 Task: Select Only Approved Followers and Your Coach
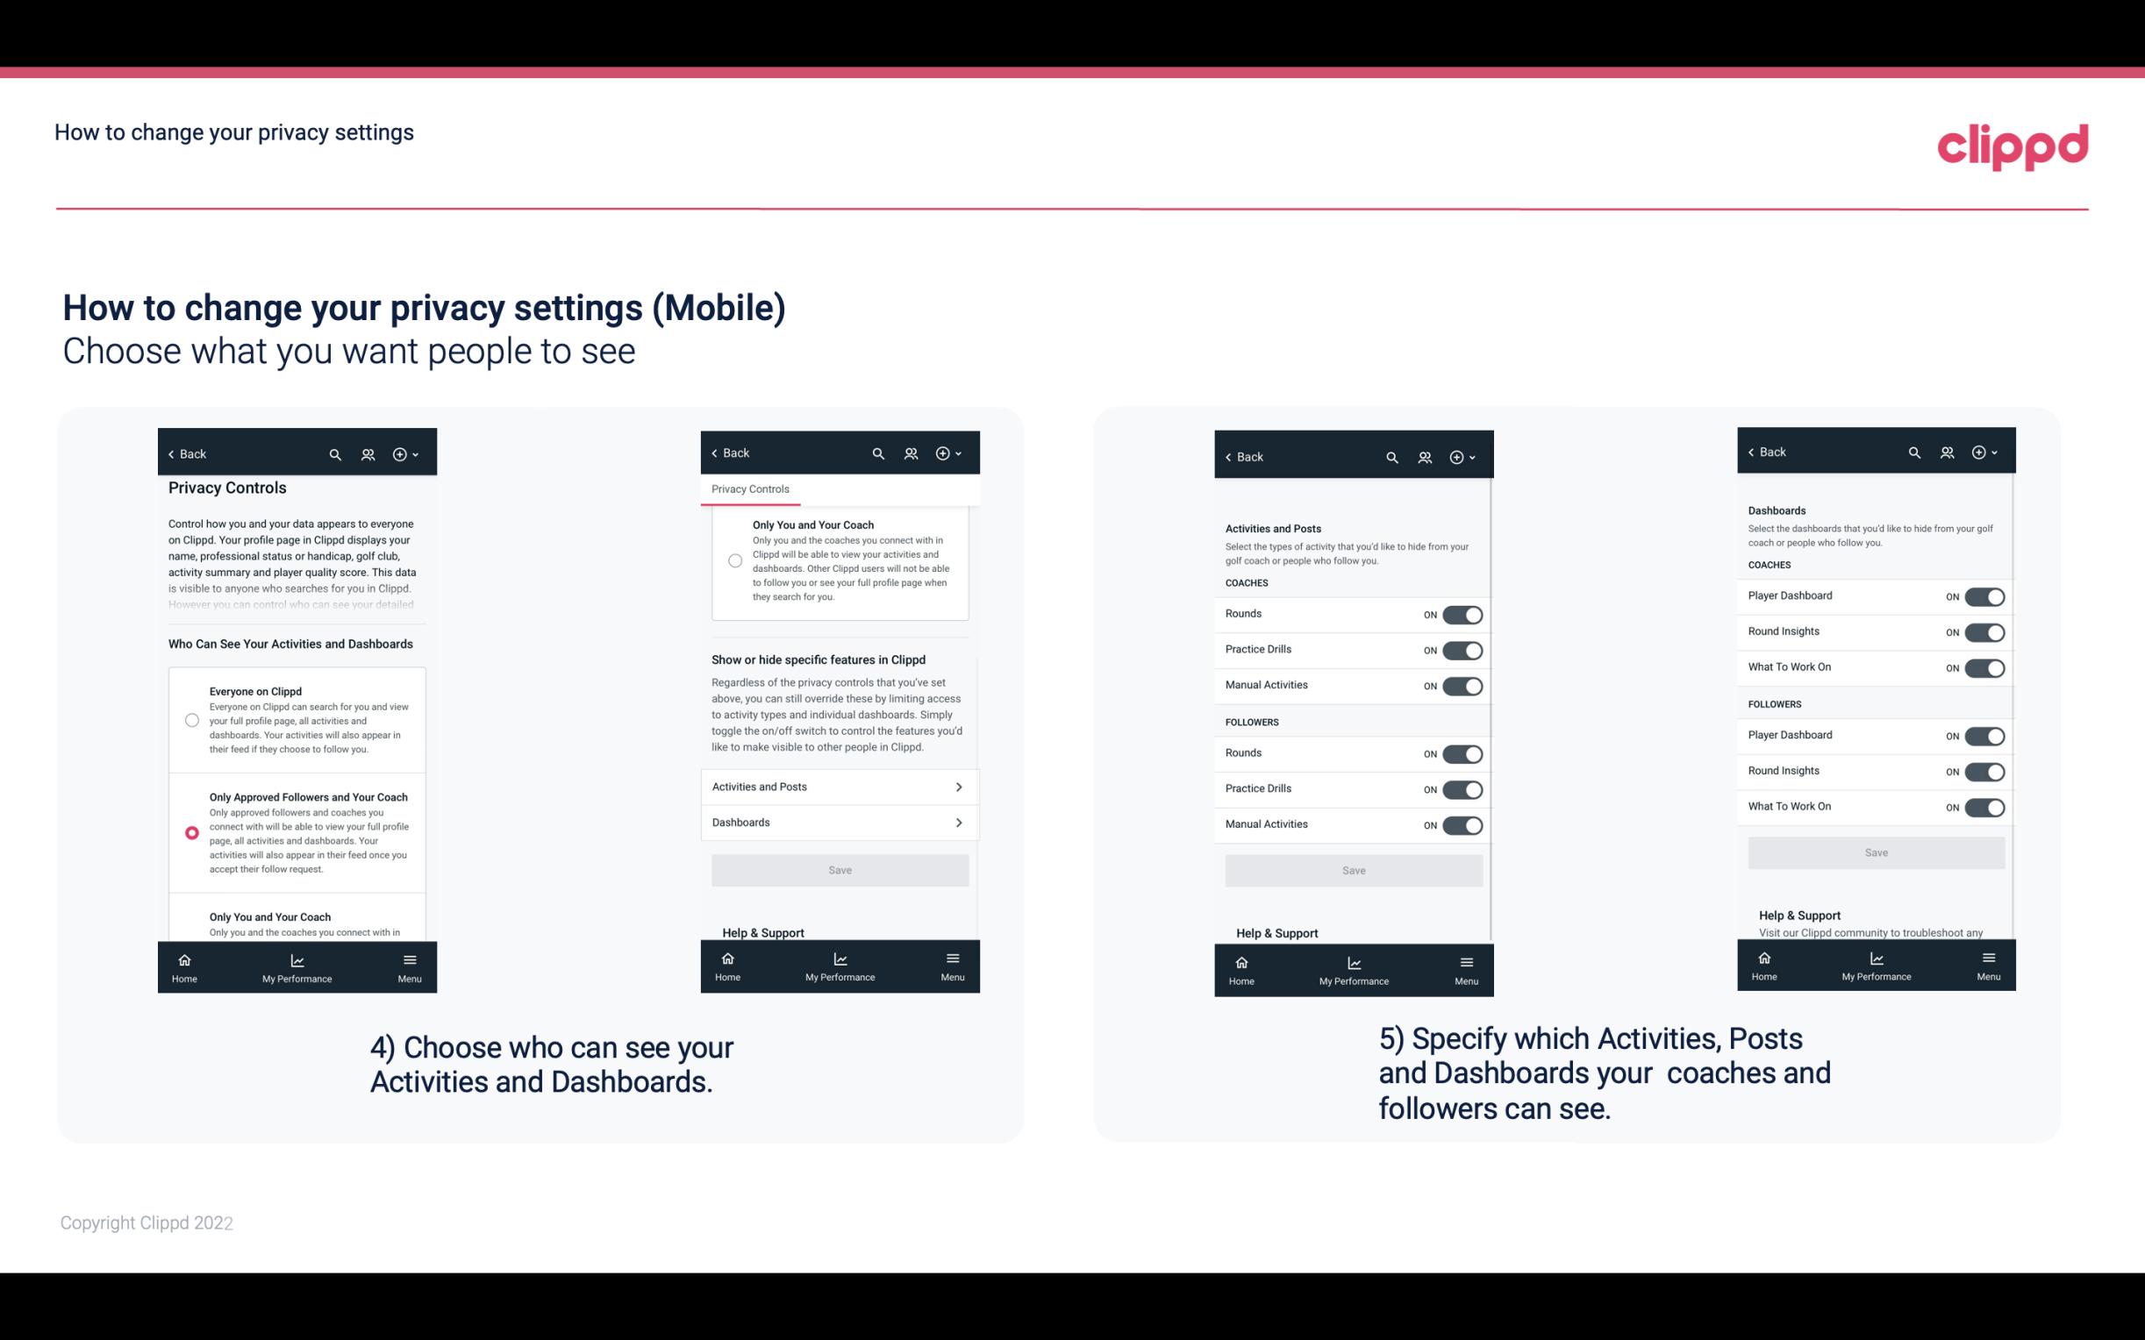190,832
